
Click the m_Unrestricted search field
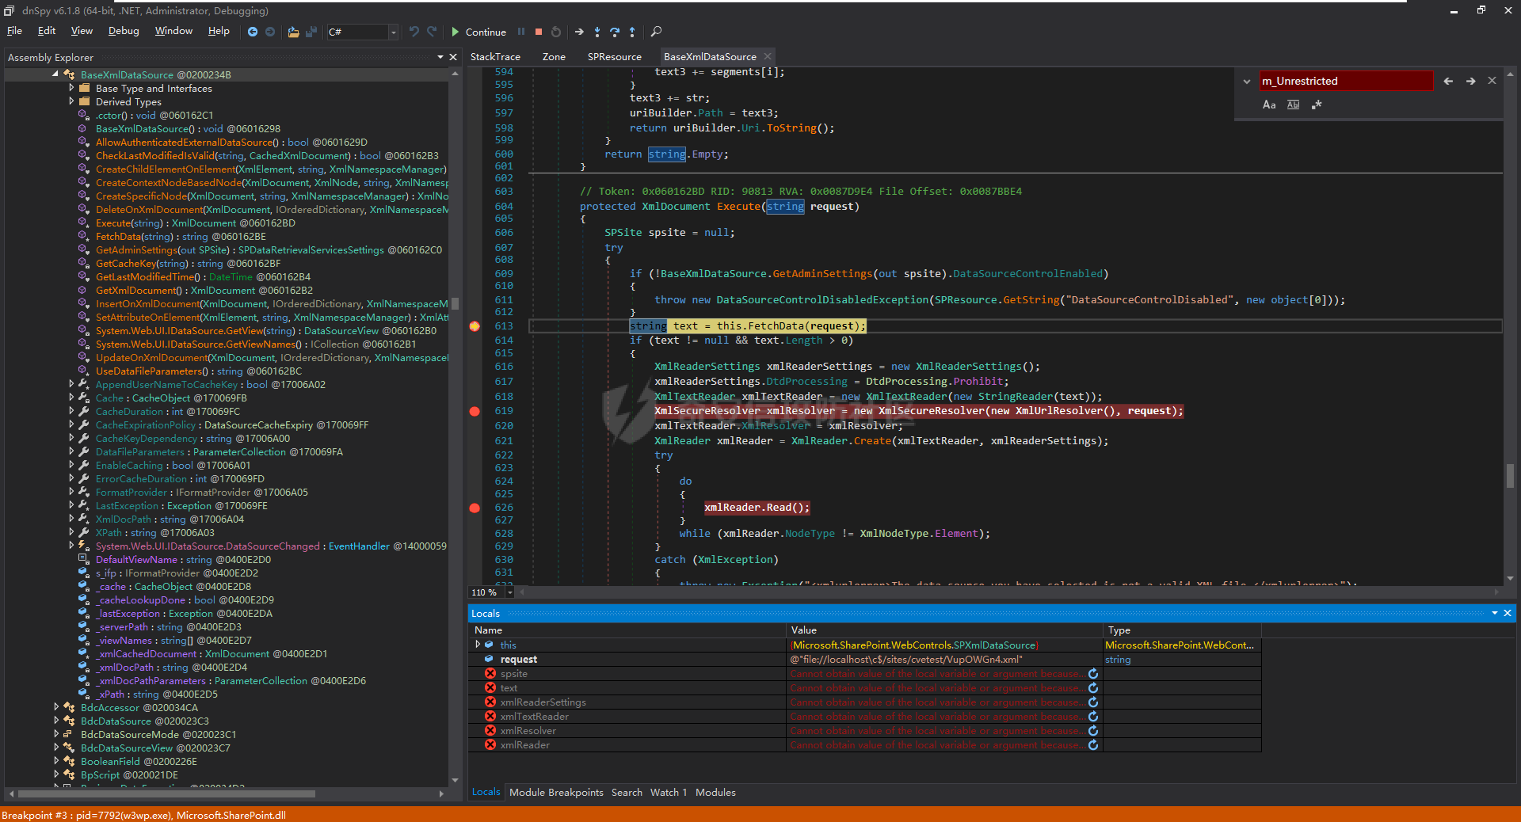tap(1345, 81)
